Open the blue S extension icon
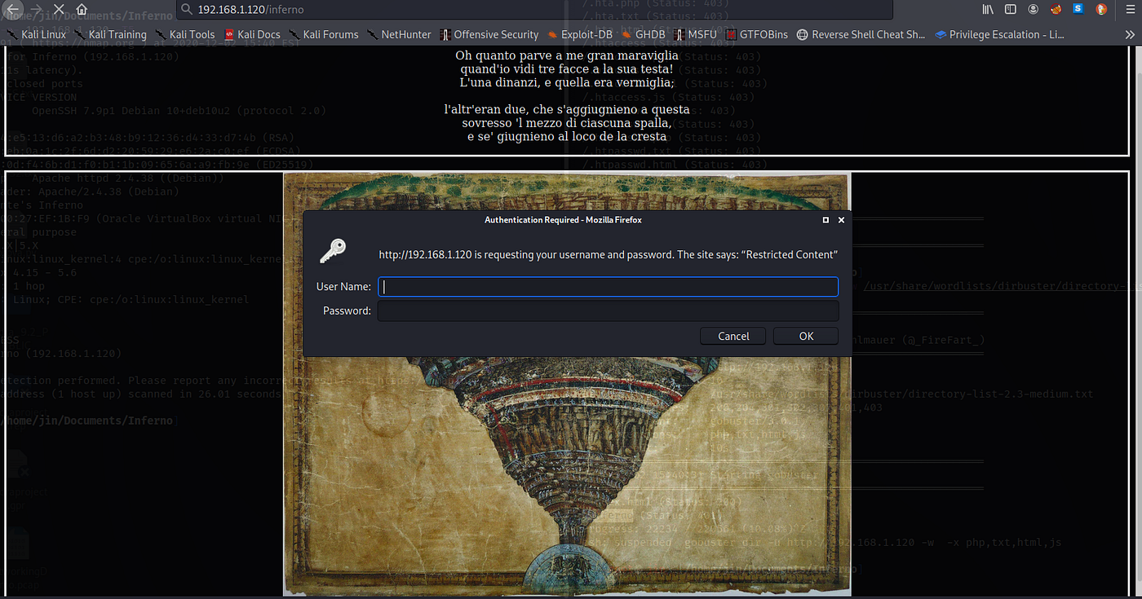Screen dimensions: 1142x599 [1078, 9]
